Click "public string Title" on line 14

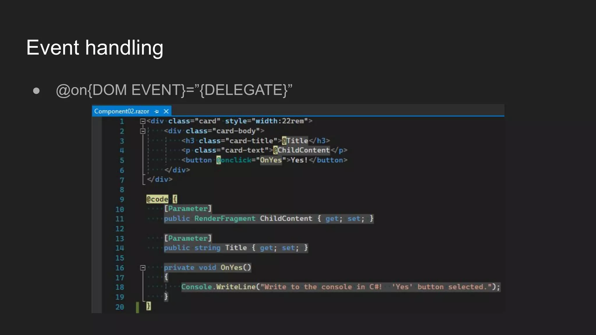tap(205, 248)
